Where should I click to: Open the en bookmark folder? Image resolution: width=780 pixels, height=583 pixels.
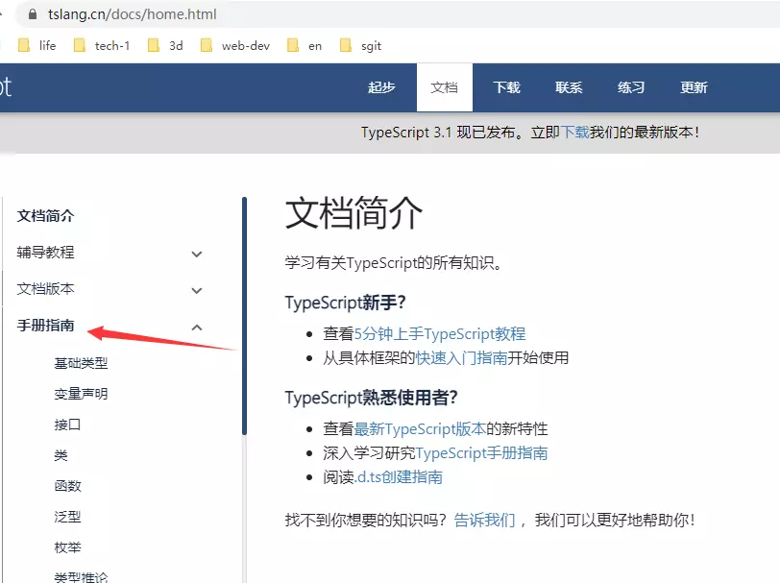(x=305, y=46)
